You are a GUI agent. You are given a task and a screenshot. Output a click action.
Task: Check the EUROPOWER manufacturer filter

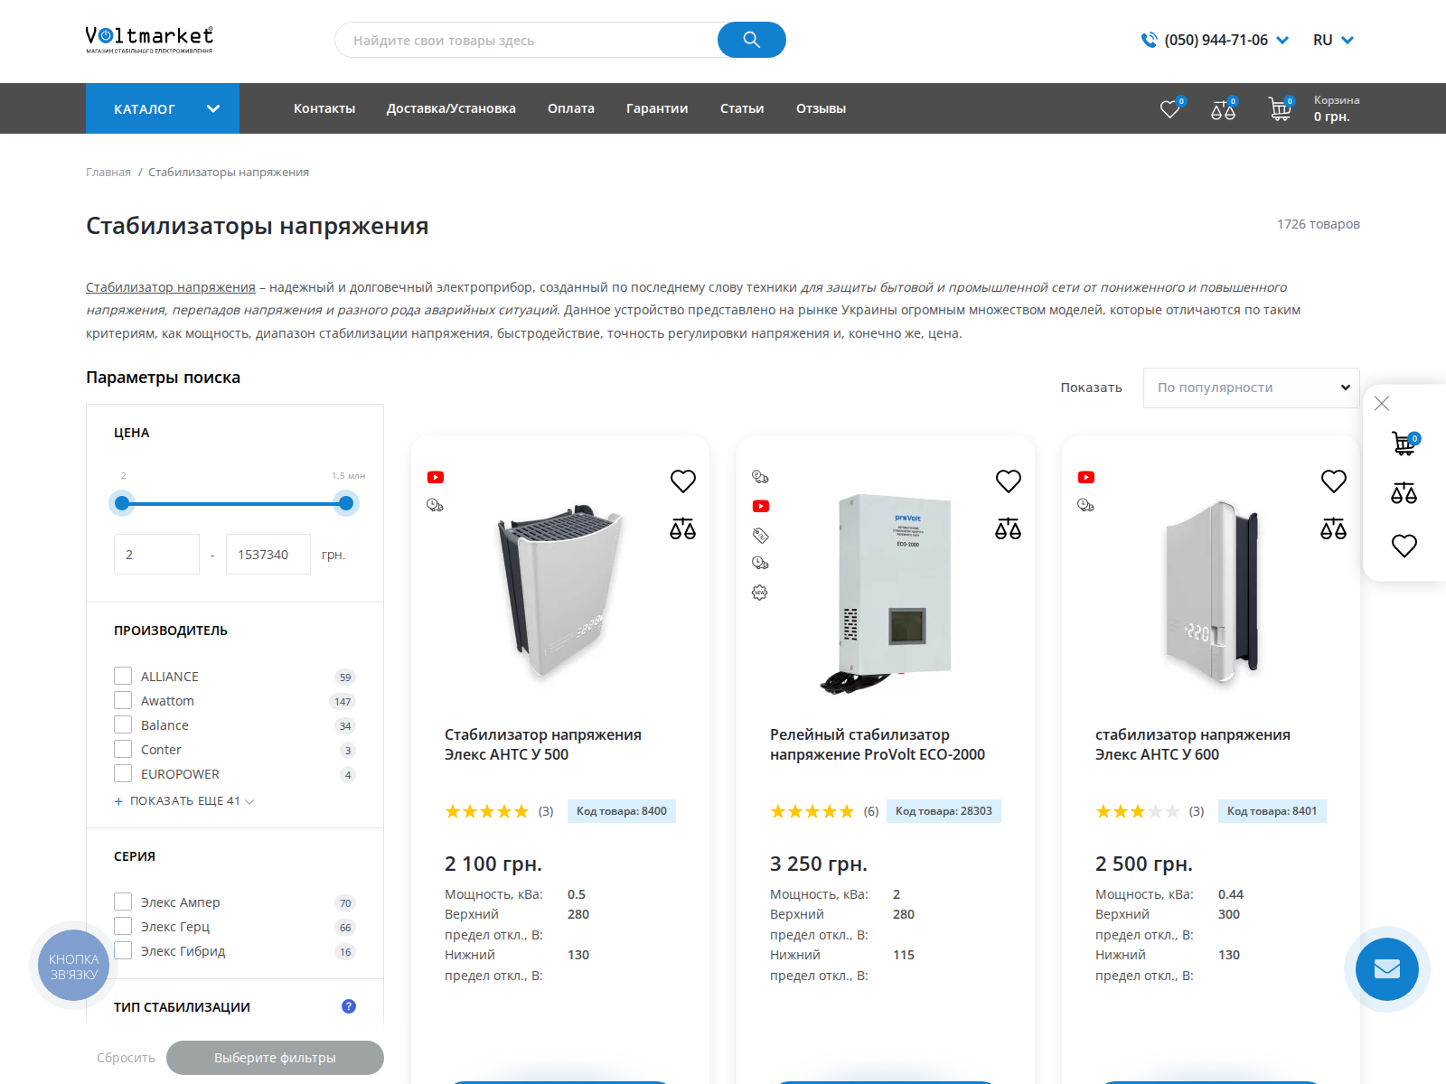(123, 773)
